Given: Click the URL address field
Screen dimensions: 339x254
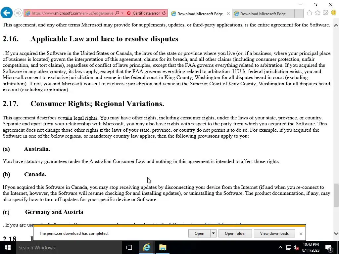Looking at the screenshot, I should point(73,13).
